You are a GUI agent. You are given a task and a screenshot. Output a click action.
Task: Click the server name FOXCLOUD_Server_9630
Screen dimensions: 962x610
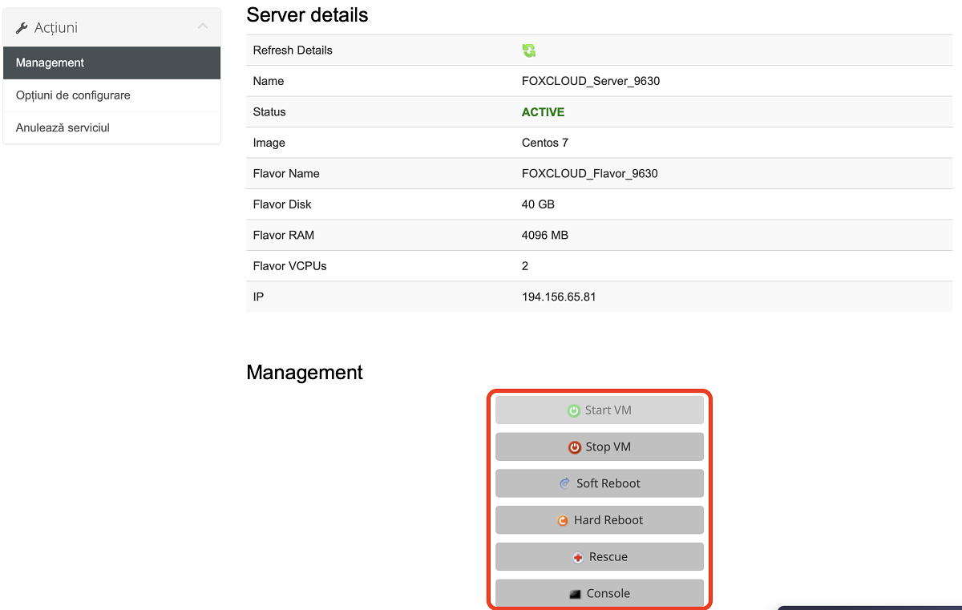[590, 81]
